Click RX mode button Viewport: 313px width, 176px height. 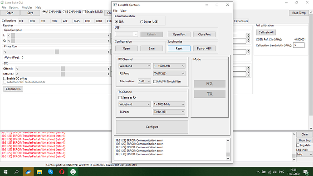coord(210,84)
